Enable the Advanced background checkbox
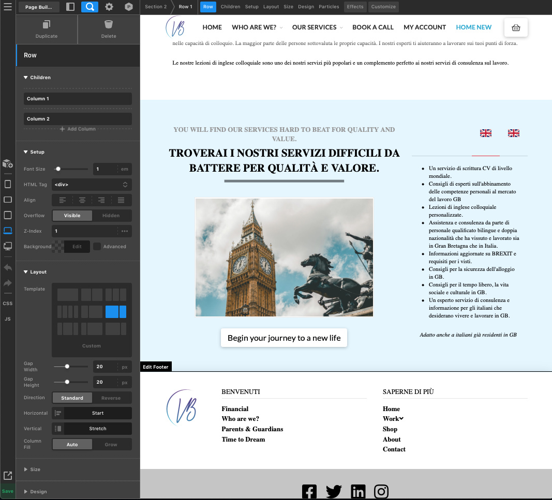Screen dimensions: 552x500 click(97, 247)
